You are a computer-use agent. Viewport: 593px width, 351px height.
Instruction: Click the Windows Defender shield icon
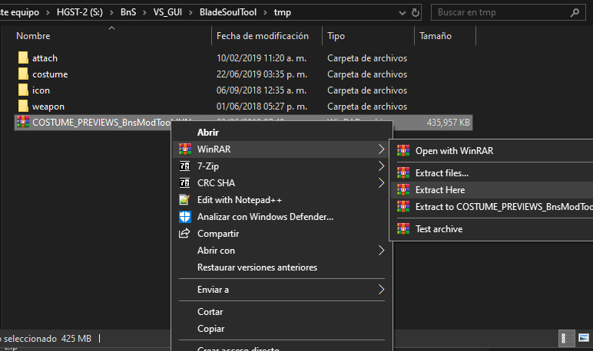pyautogui.click(x=185, y=217)
